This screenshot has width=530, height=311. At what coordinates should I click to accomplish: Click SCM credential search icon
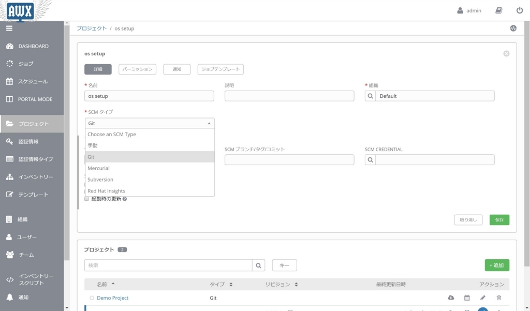tap(370, 159)
